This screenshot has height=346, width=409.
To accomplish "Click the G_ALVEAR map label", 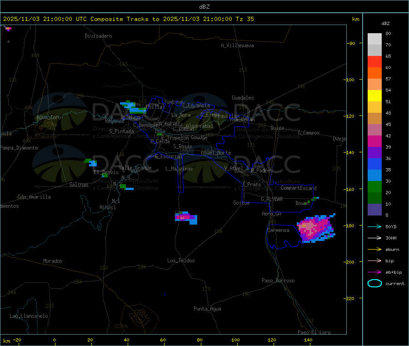I will [272, 199].
